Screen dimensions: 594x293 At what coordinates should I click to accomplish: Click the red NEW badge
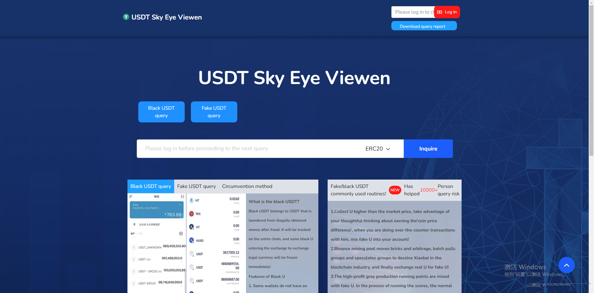tap(395, 190)
